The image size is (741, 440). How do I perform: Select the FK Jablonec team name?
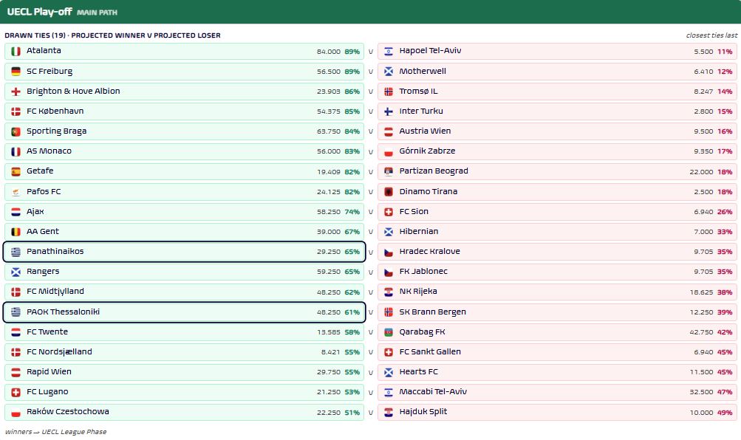click(x=423, y=272)
